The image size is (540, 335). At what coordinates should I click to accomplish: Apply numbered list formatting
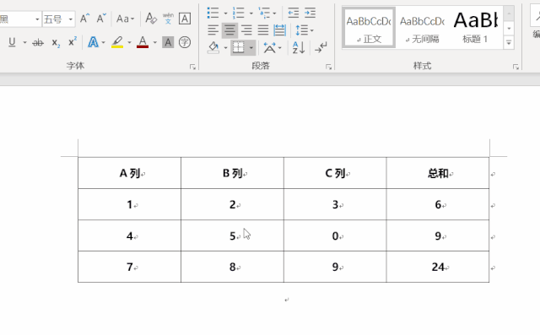(238, 14)
